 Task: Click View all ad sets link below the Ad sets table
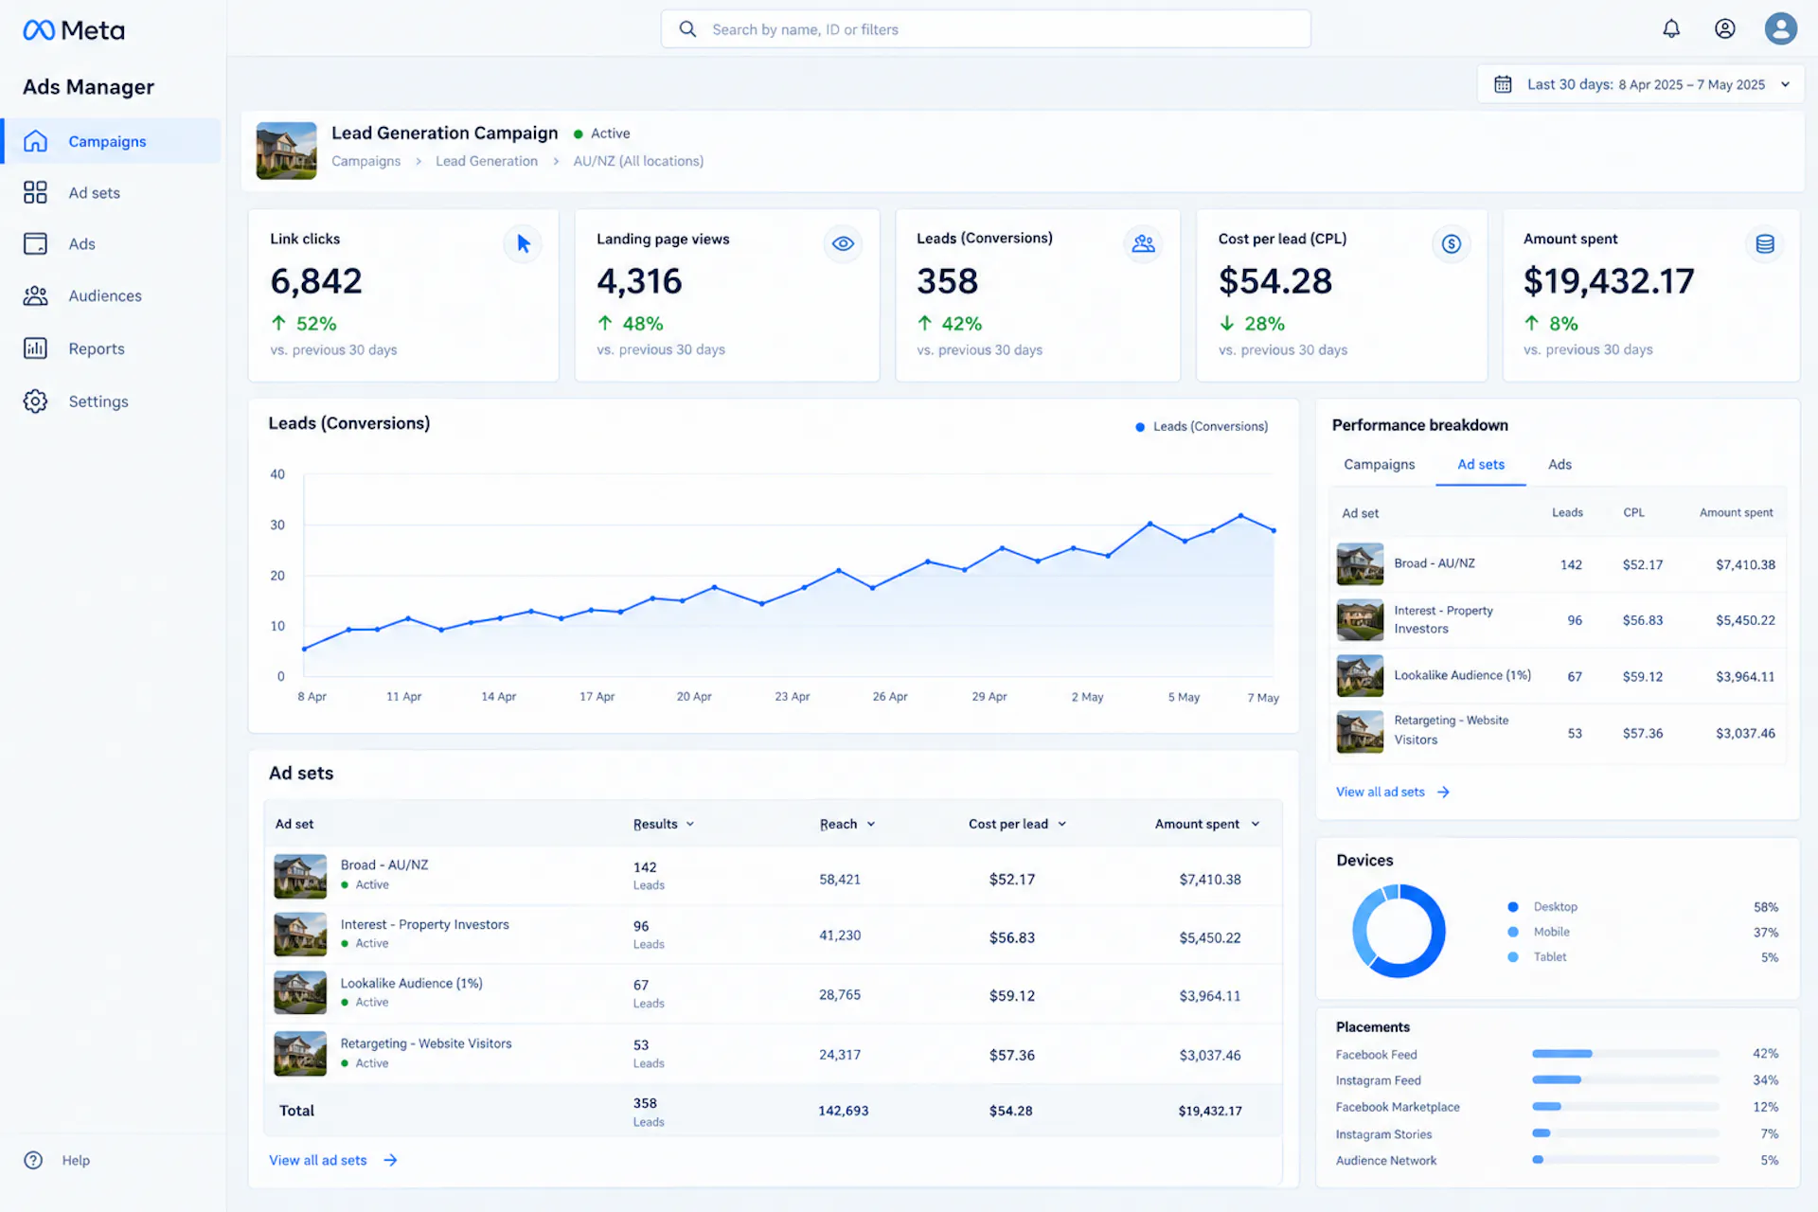click(x=333, y=1160)
